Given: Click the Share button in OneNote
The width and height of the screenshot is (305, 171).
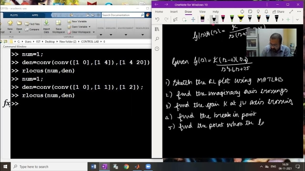Looking at the screenshot, I should (278, 11).
